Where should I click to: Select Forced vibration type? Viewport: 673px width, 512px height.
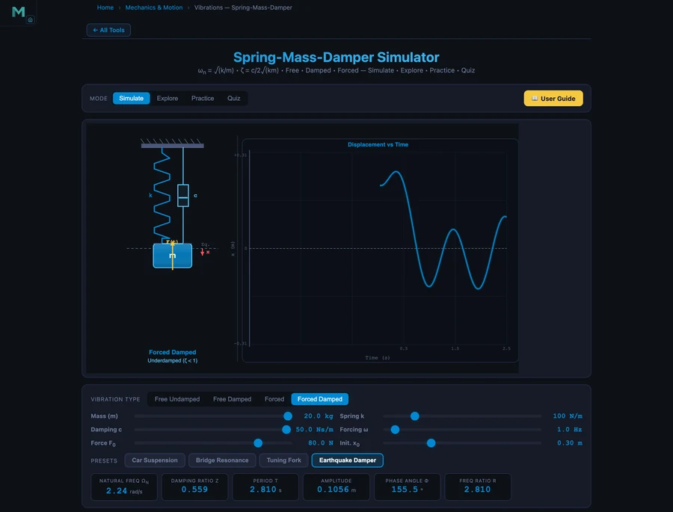pos(274,399)
